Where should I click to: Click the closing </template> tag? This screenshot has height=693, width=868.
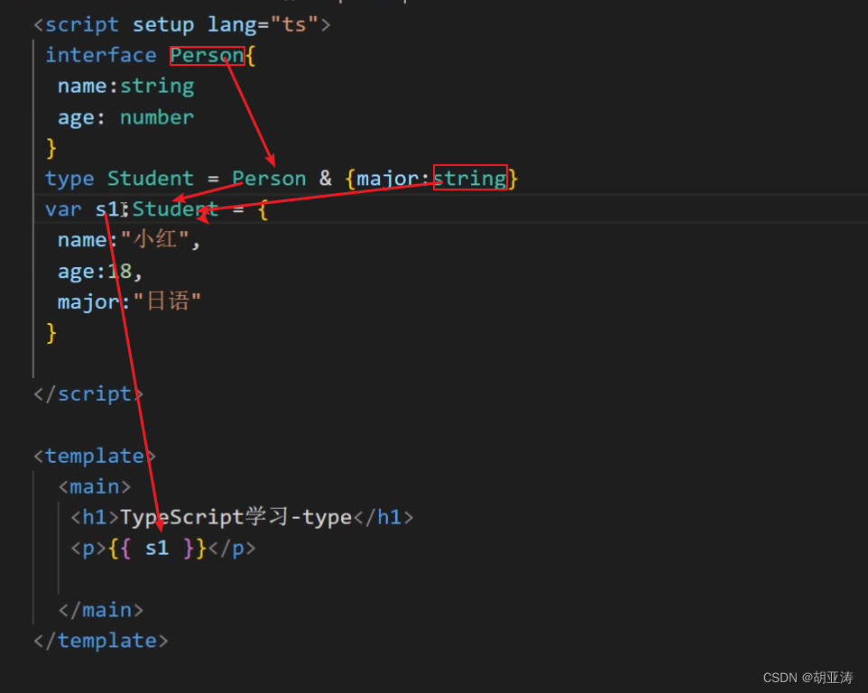coord(101,642)
